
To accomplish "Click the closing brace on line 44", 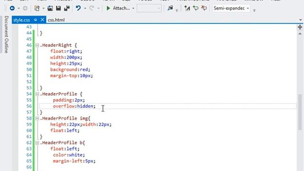I will point(41,33).
